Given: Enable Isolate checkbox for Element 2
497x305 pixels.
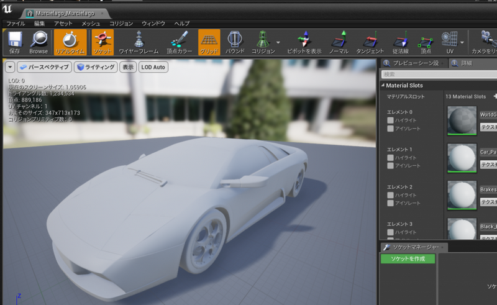Looking at the screenshot, I should [x=391, y=203].
